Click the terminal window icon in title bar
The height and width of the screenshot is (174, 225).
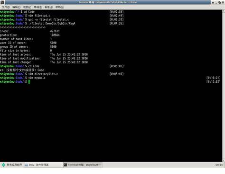(2, 2)
